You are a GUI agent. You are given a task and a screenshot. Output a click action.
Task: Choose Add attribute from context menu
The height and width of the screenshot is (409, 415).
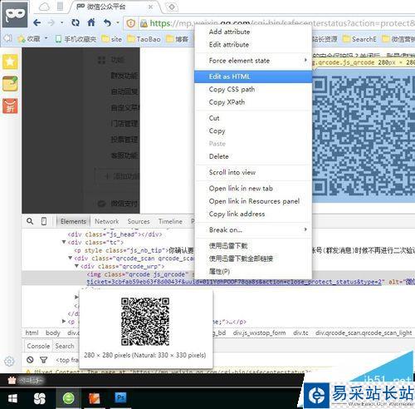coord(253,32)
